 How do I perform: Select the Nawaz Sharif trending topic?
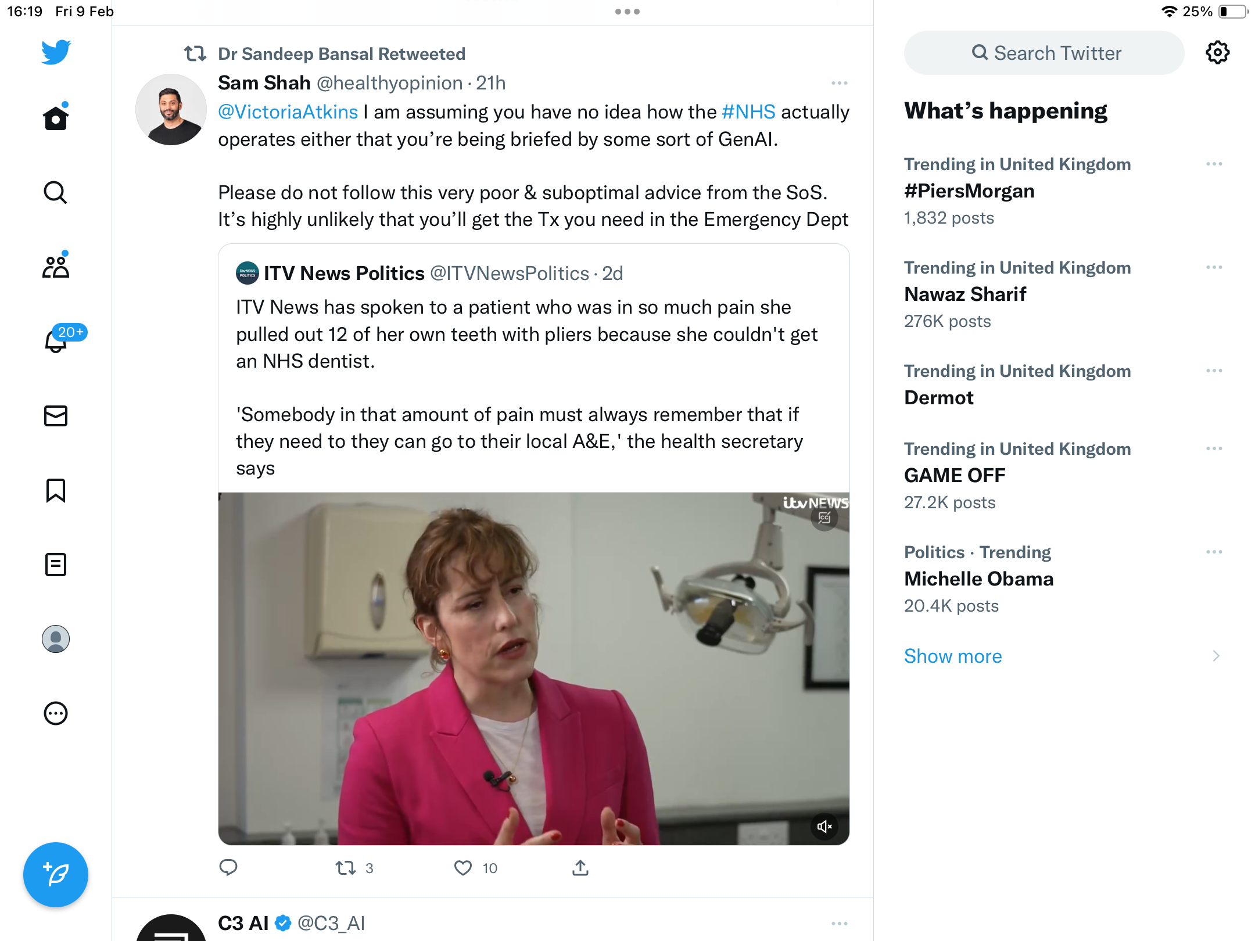[1063, 295]
